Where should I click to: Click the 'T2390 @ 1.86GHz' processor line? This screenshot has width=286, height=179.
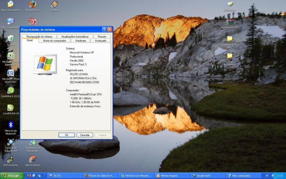(x=81, y=98)
